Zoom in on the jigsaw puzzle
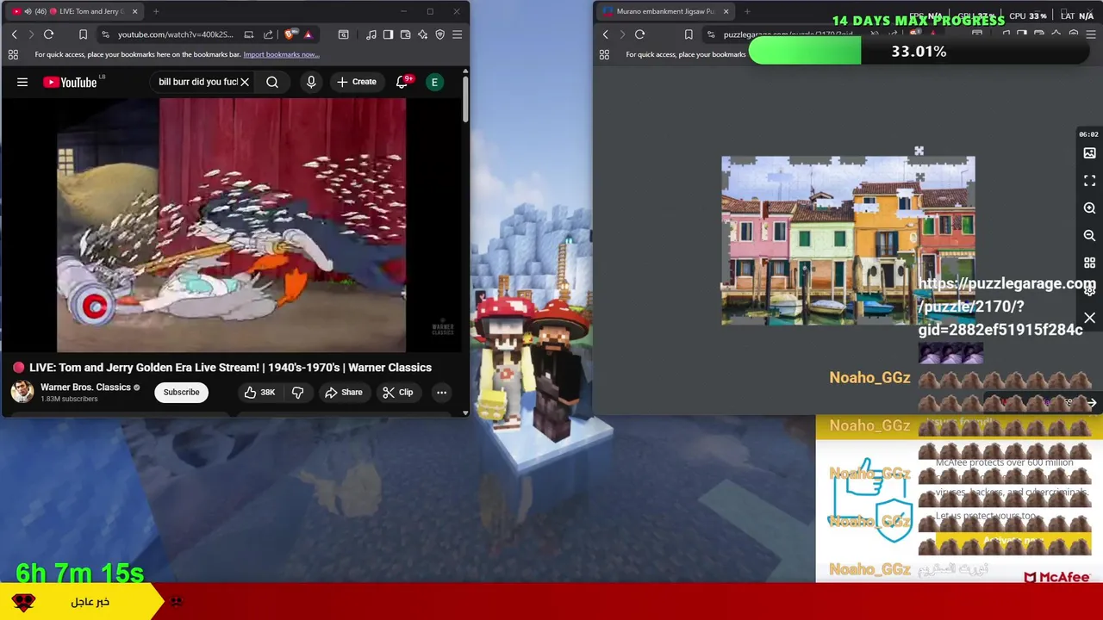 pyautogui.click(x=1089, y=208)
